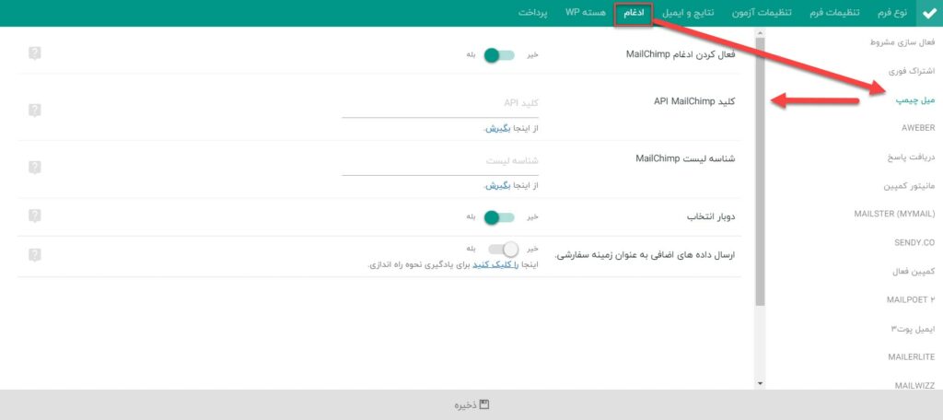Open the تنظیمات فرم tab
This screenshot has width=943, height=420.
[836, 13]
